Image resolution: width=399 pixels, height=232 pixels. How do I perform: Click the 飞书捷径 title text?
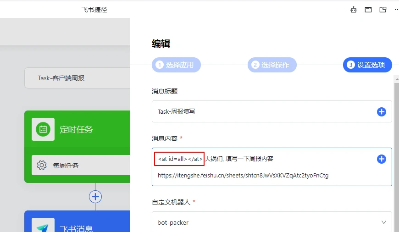[x=94, y=10]
